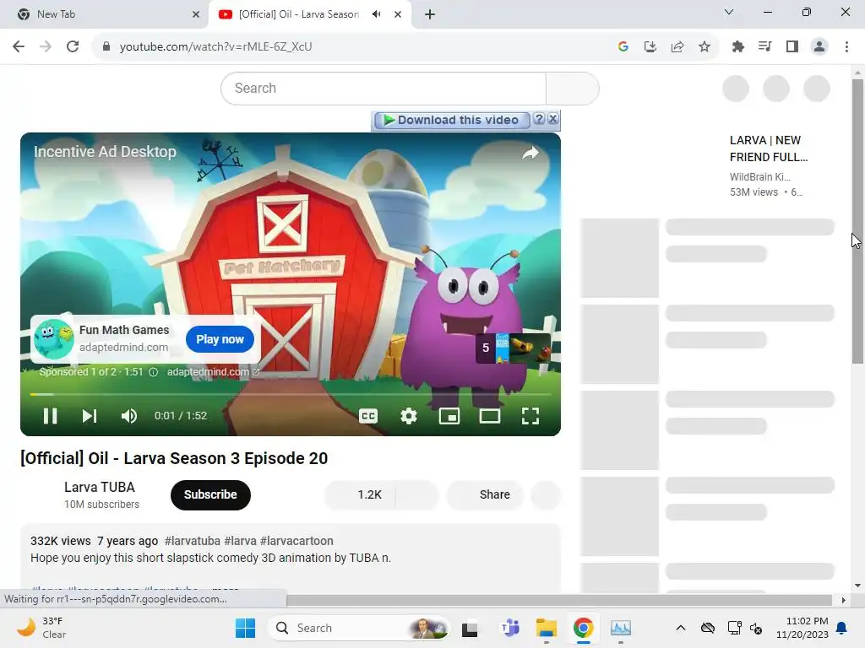
Task: Click the vertical page scrollbar thumb
Action: 857,220
